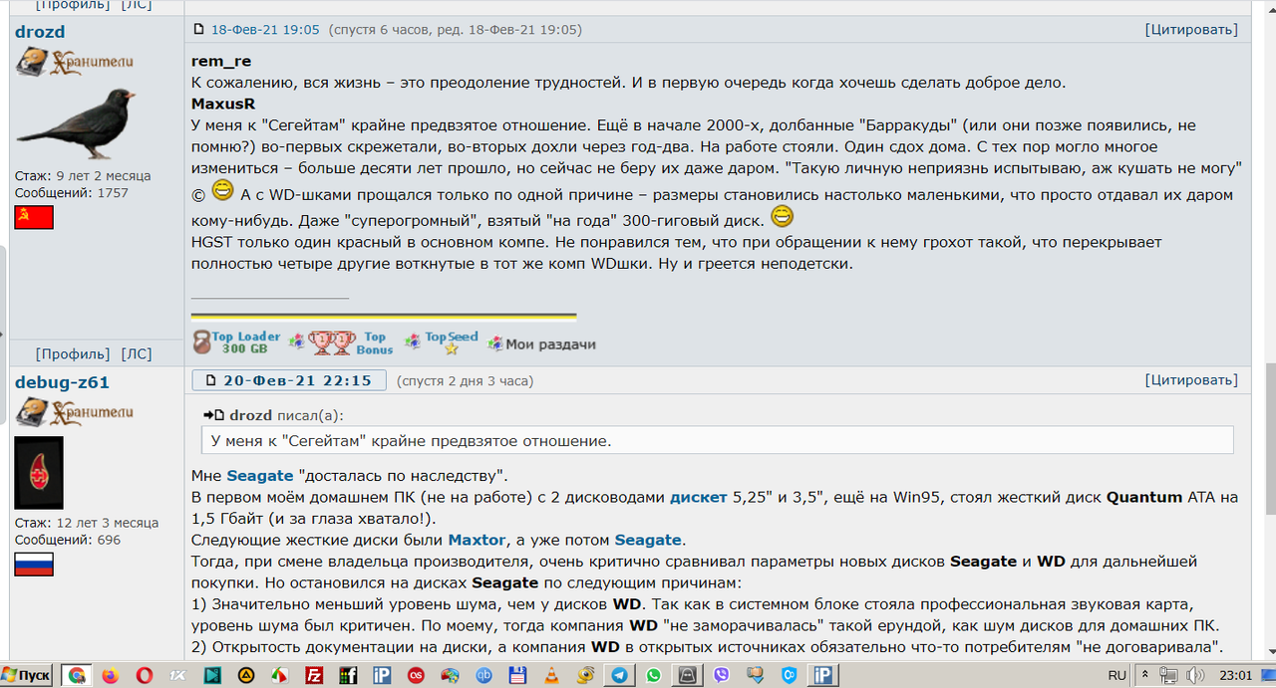Launch Firefox from the taskbar
The height and width of the screenshot is (688, 1276).
110,675
